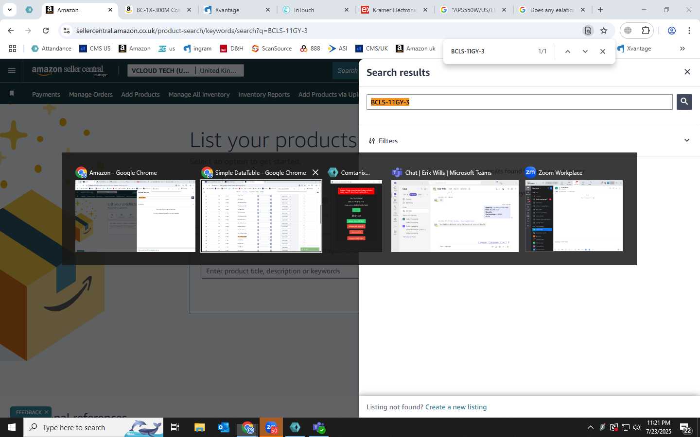
Task: Open the Attandance bookmark
Action: pos(51,49)
